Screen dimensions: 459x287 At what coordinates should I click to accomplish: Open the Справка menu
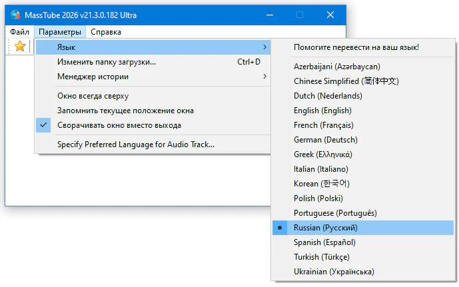(105, 32)
